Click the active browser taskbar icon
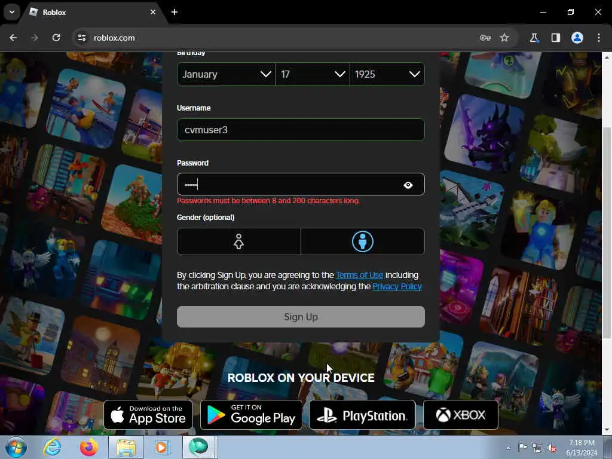The width and height of the screenshot is (612, 459). 199,447
